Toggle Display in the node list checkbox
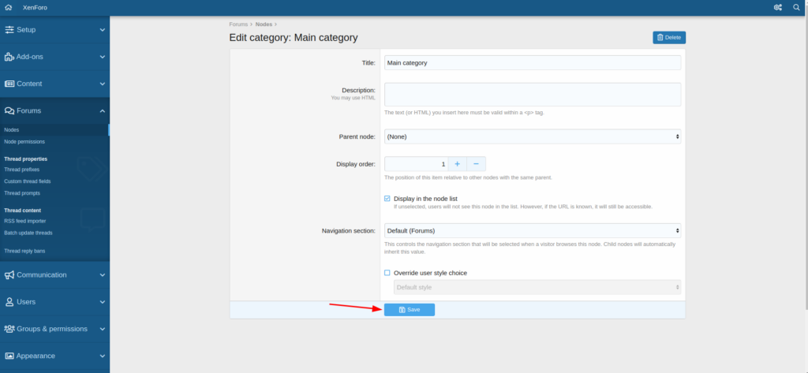The height and width of the screenshot is (373, 808). pos(387,199)
